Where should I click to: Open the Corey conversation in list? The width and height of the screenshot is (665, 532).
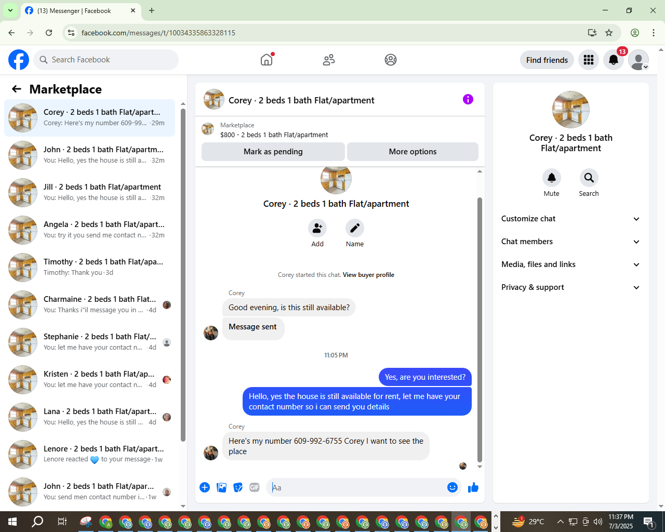pyautogui.click(x=89, y=118)
